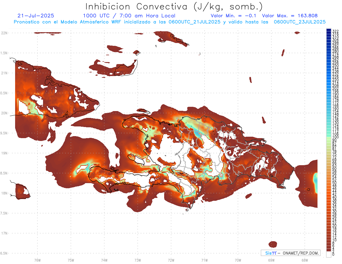Click the '76W' longitude label
The width and height of the screenshot is (342, 264).
click(x=37, y=260)
